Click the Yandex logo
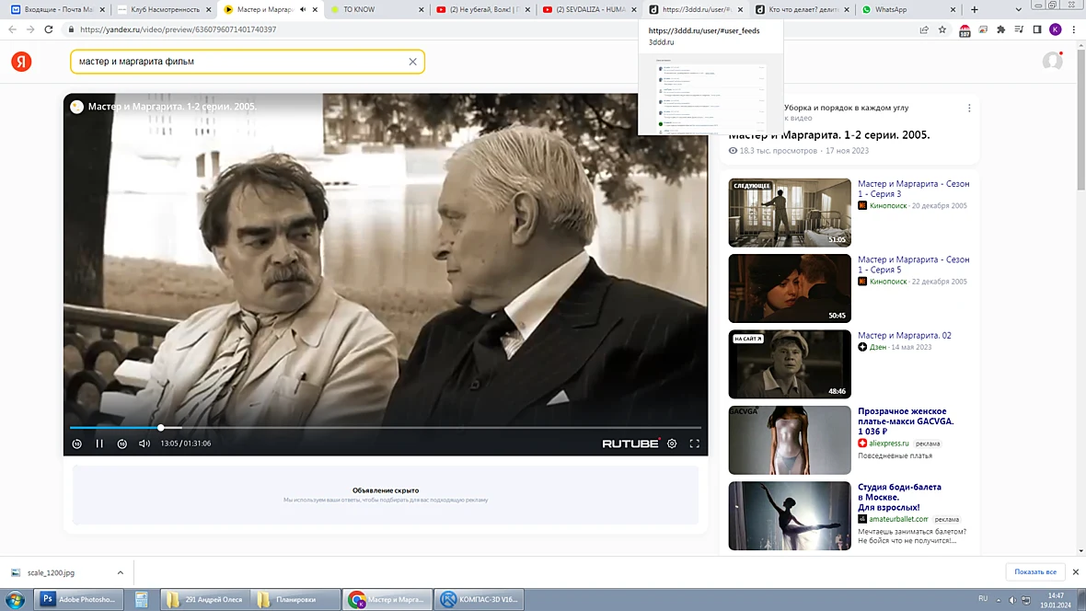1086x611 pixels. 21,62
